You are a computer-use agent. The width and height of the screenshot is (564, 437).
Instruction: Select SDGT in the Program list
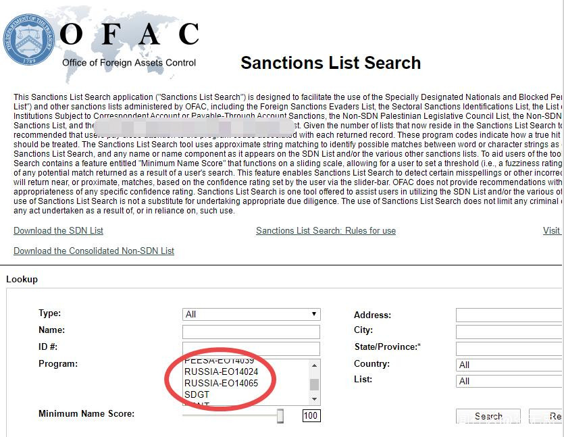tap(197, 394)
